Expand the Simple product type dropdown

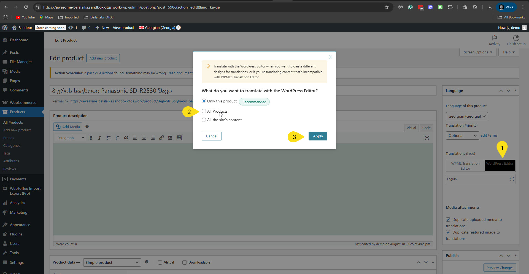tap(112, 262)
